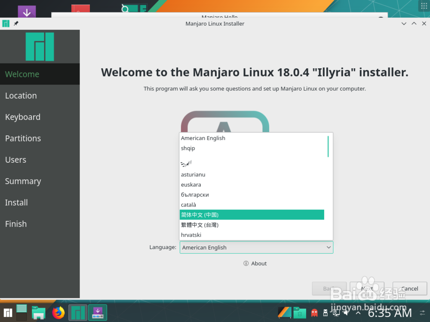Click Finish step in the sidebar
The image size is (430, 322).
[x=40, y=224]
